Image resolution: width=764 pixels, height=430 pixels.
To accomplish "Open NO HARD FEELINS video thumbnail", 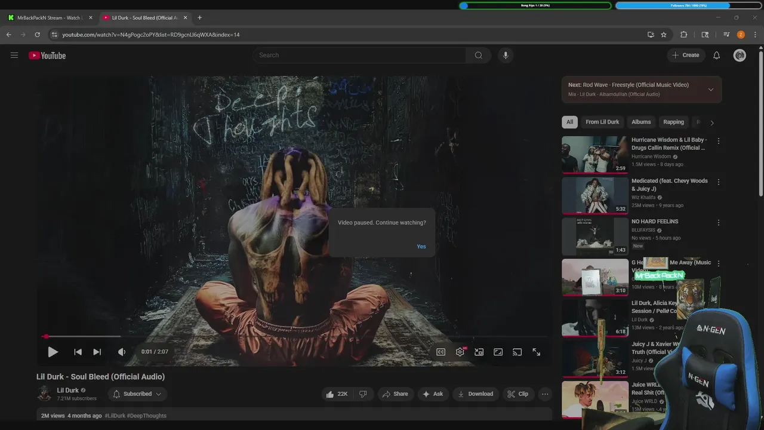I will (594, 236).
